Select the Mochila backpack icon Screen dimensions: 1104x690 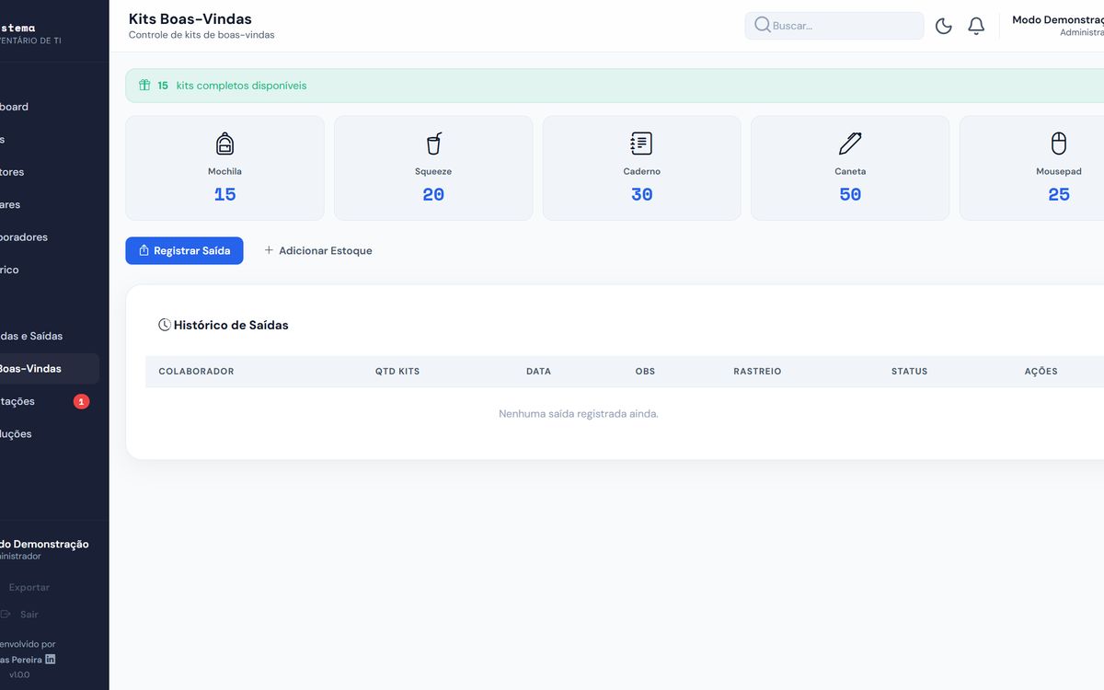point(224,144)
